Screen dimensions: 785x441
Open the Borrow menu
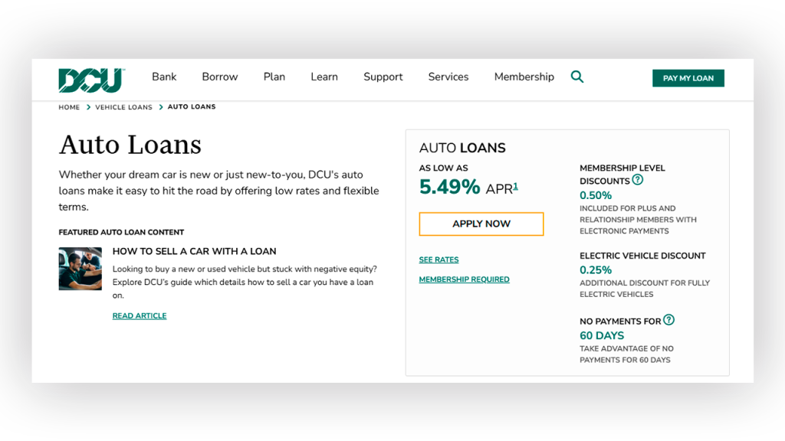(220, 77)
